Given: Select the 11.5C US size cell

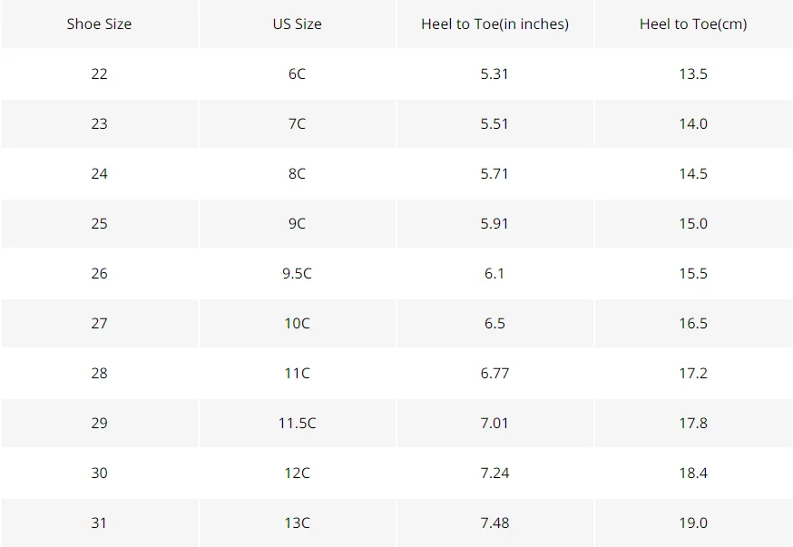Looking at the screenshot, I should click(x=297, y=423).
